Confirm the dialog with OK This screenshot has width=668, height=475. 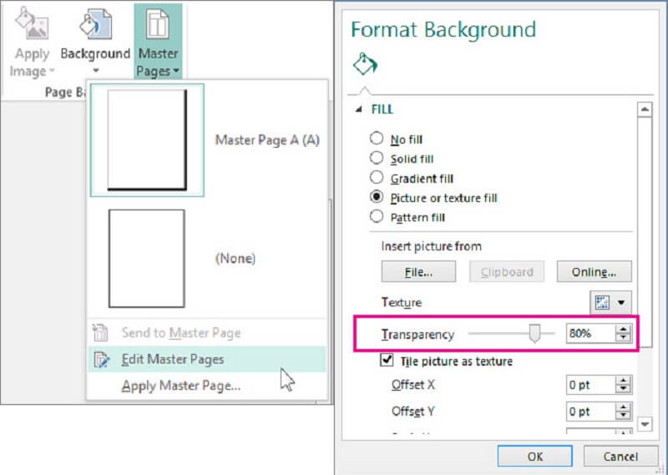(x=534, y=456)
